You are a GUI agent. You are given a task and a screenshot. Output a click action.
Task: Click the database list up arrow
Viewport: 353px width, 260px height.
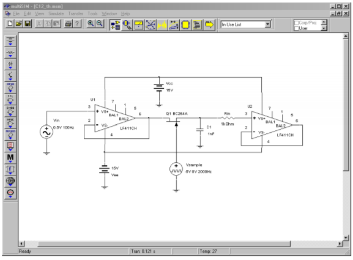pos(324,22)
